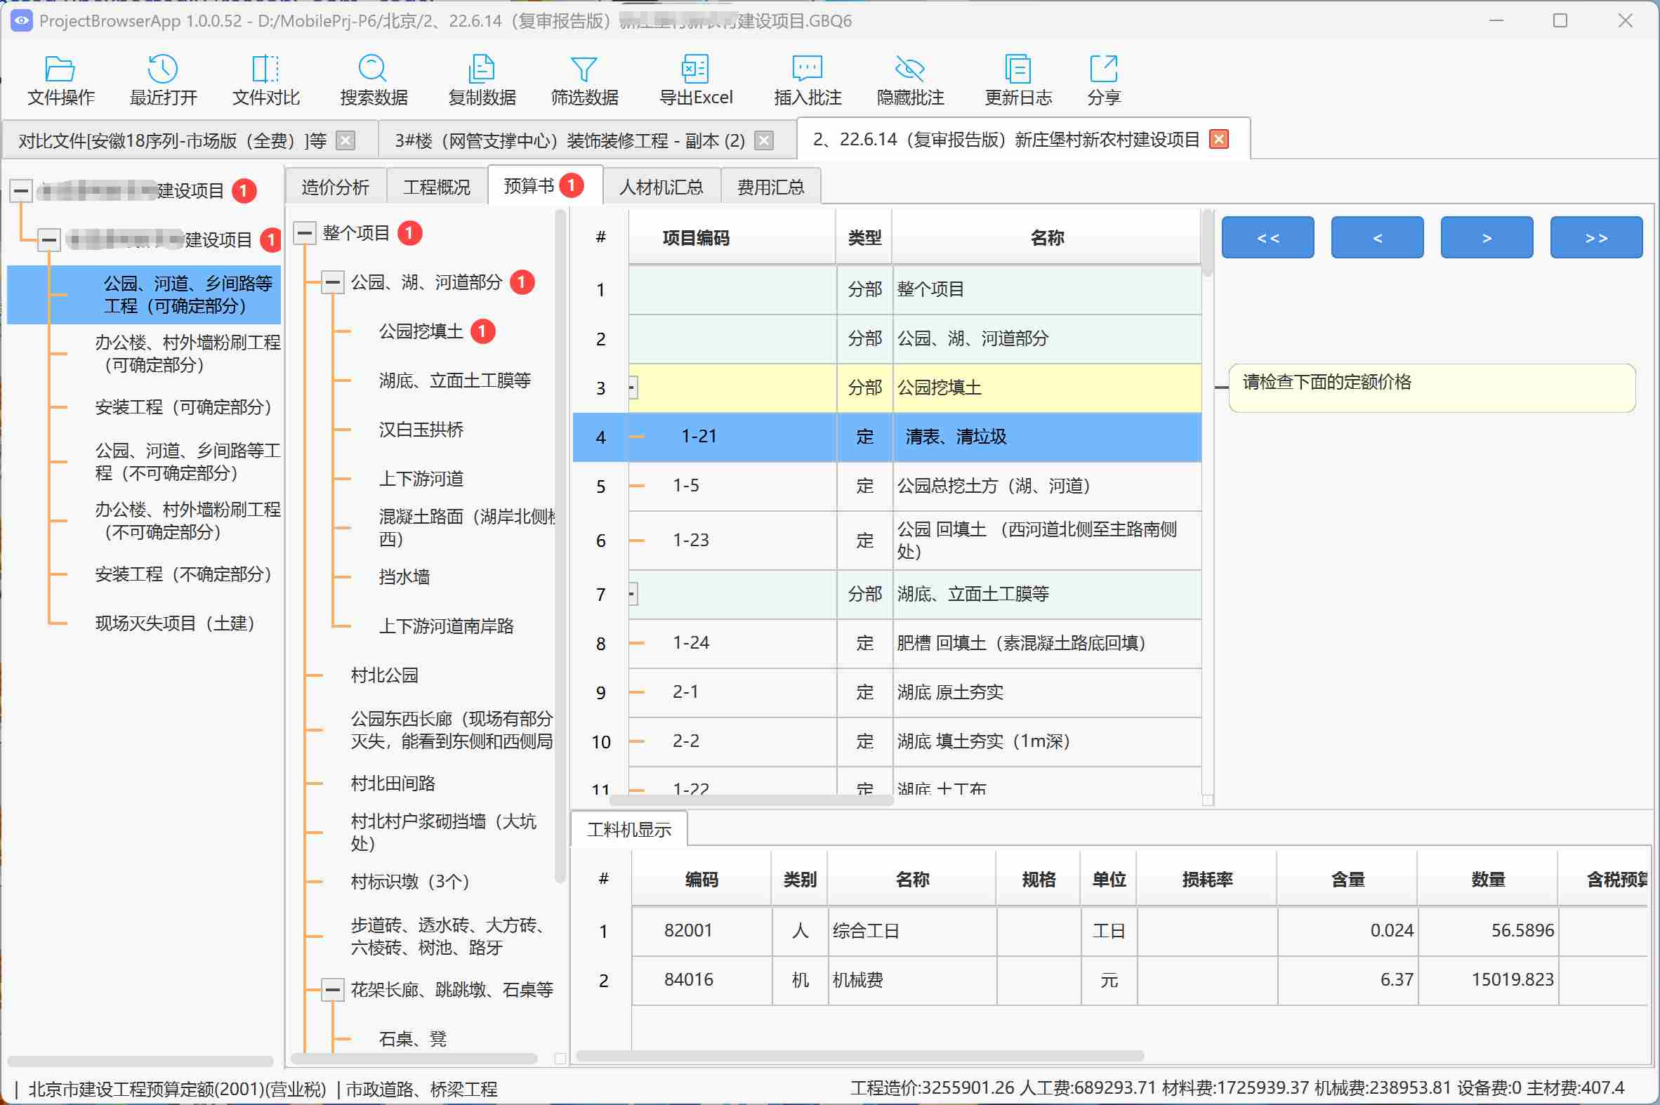
Task: Select 安装工程（可确定部分） in project tree
Action: [x=183, y=406]
